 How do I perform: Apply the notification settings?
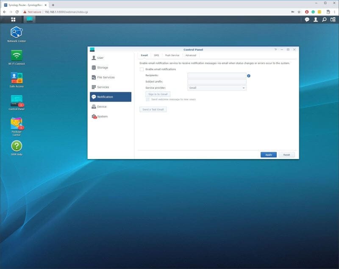pyautogui.click(x=268, y=155)
